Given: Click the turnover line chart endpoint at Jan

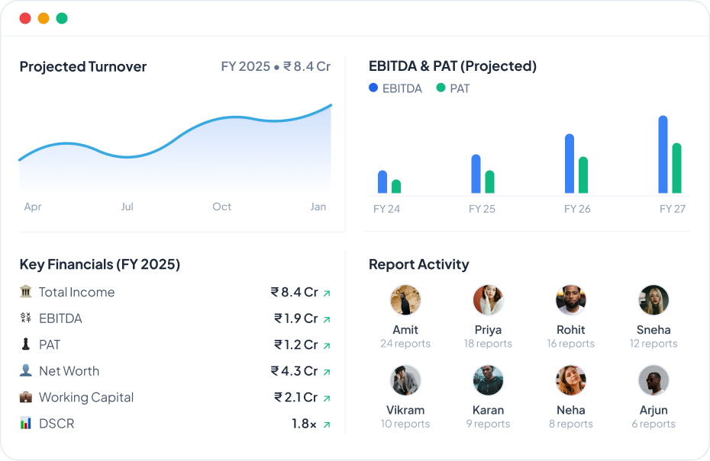Looking at the screenshot, I should (x=331, y=105).
